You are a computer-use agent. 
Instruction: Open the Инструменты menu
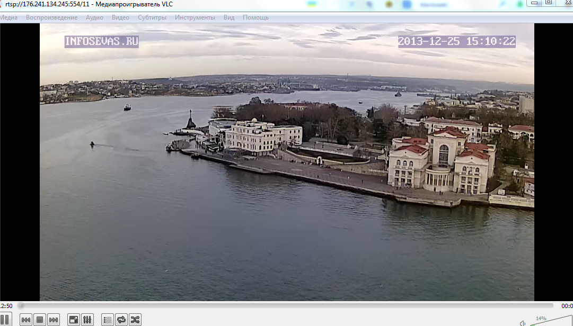pyautogui.click(x=195, y=17)
